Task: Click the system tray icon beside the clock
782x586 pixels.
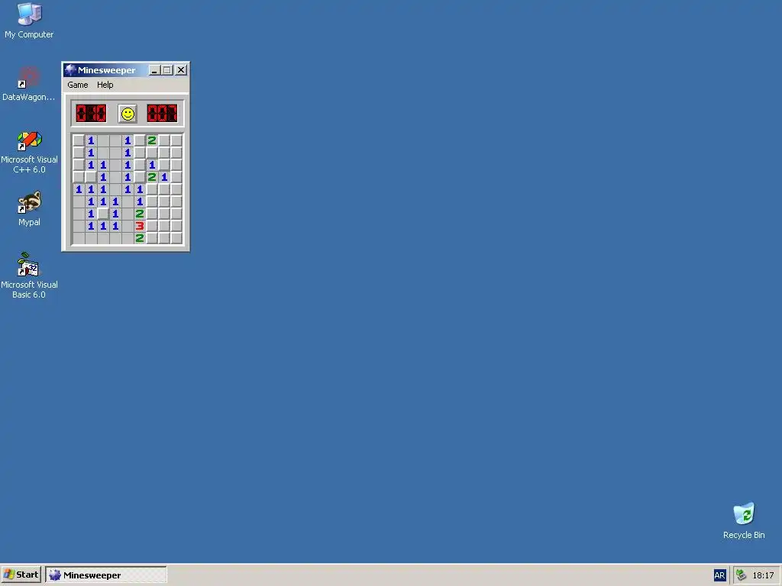Action: (741, 575)
